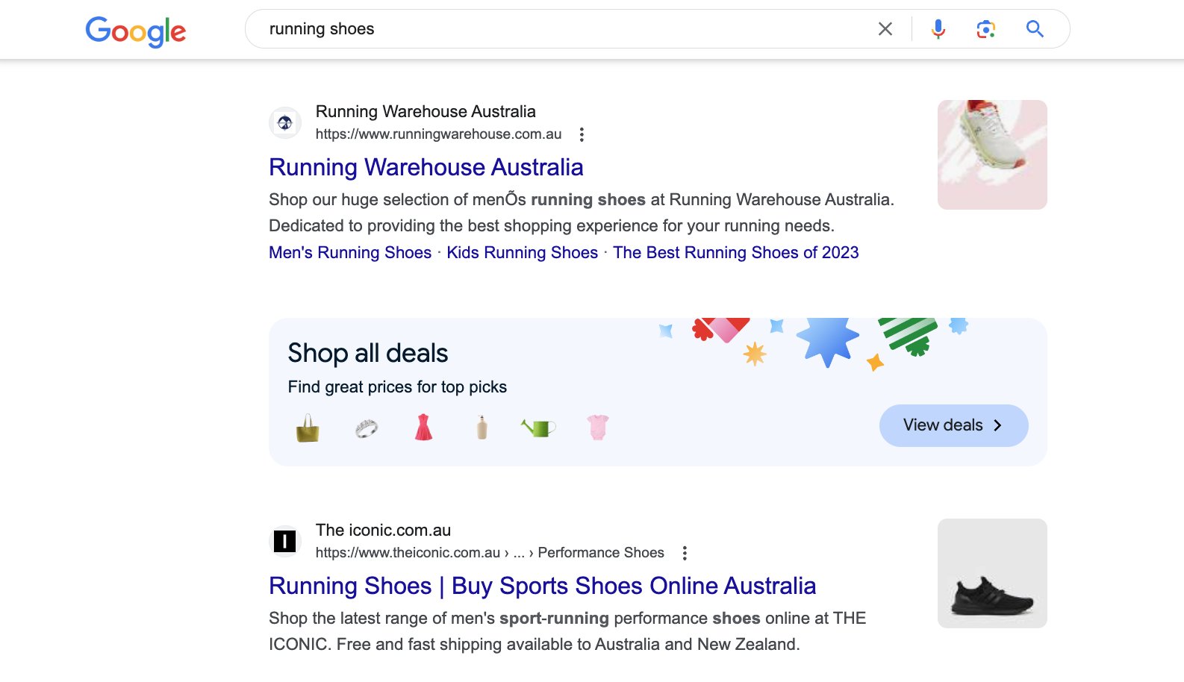Click the pink onesie deal icon
This screenshot has width=1184, height=682.
click(596, 426)
